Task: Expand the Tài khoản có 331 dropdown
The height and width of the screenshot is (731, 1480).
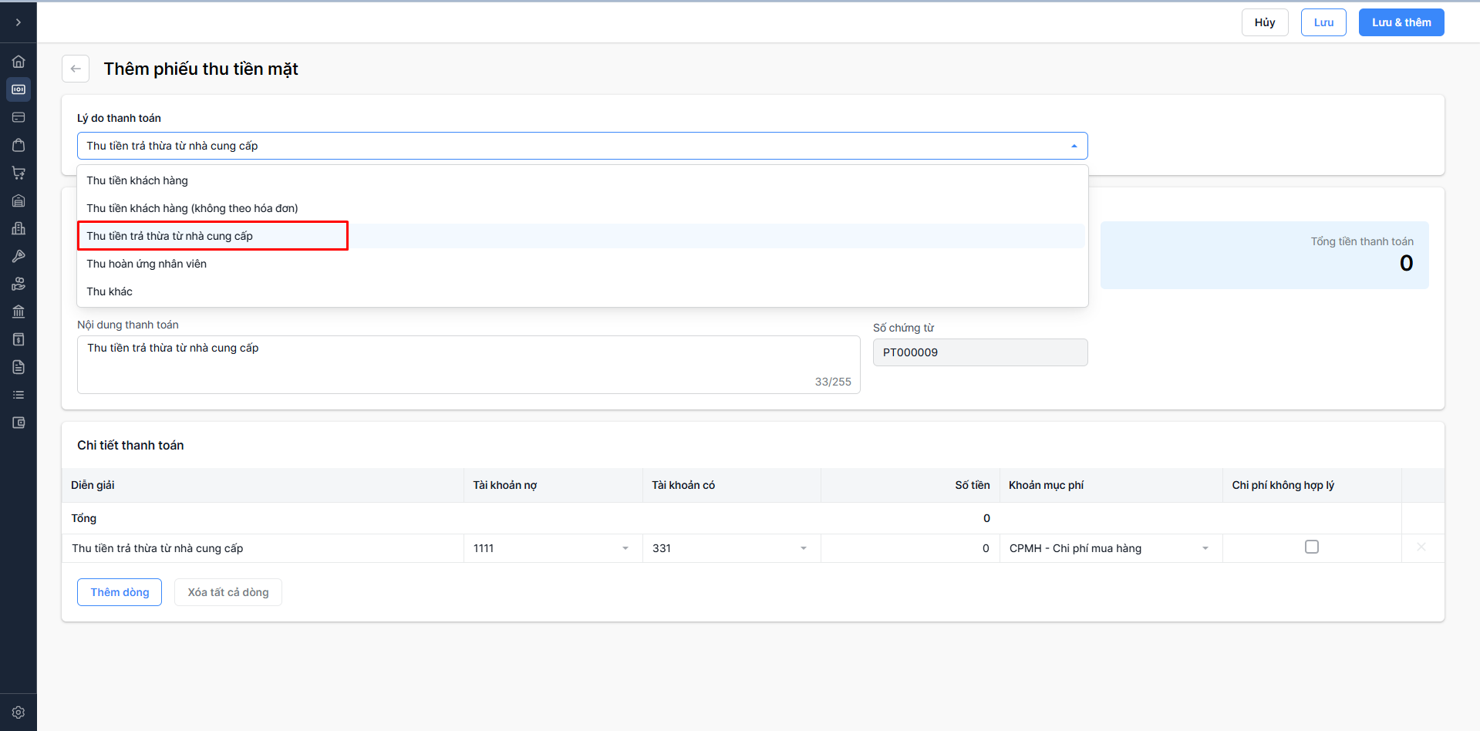Action: 803,548
